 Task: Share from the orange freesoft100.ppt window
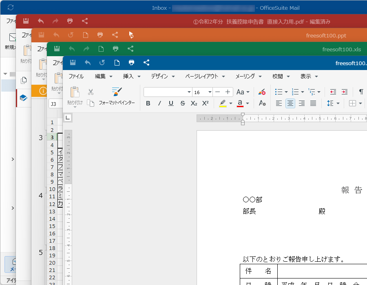115,35
